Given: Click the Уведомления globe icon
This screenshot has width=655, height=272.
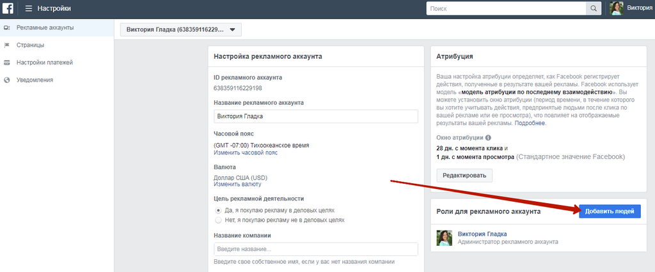Looking at the screenshot, I should tap(6, 80).
